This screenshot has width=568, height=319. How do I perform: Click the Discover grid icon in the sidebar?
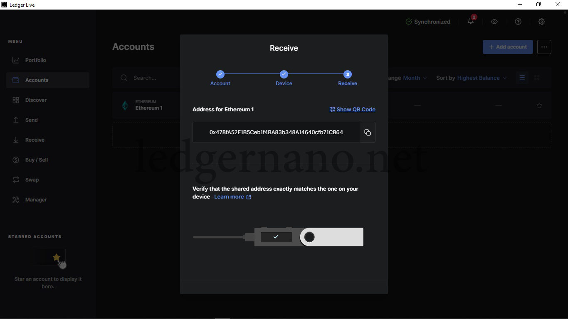coord(16,100)
